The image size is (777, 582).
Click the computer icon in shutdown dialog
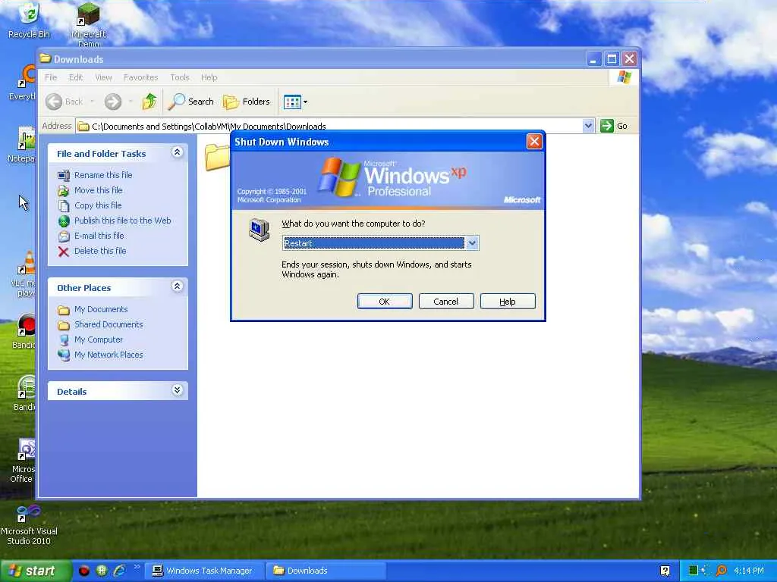tap(259, 230)
